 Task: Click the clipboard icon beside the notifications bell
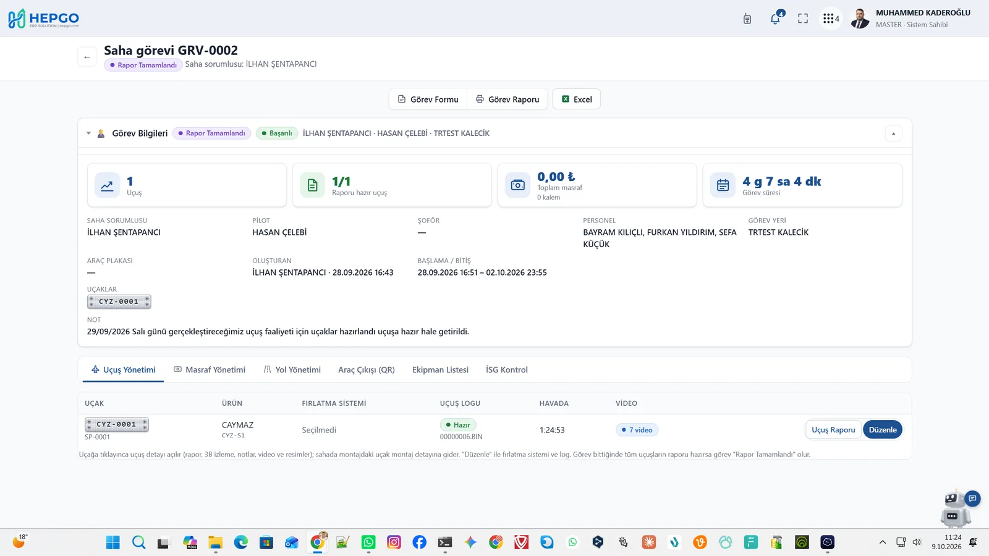point(747,19)
